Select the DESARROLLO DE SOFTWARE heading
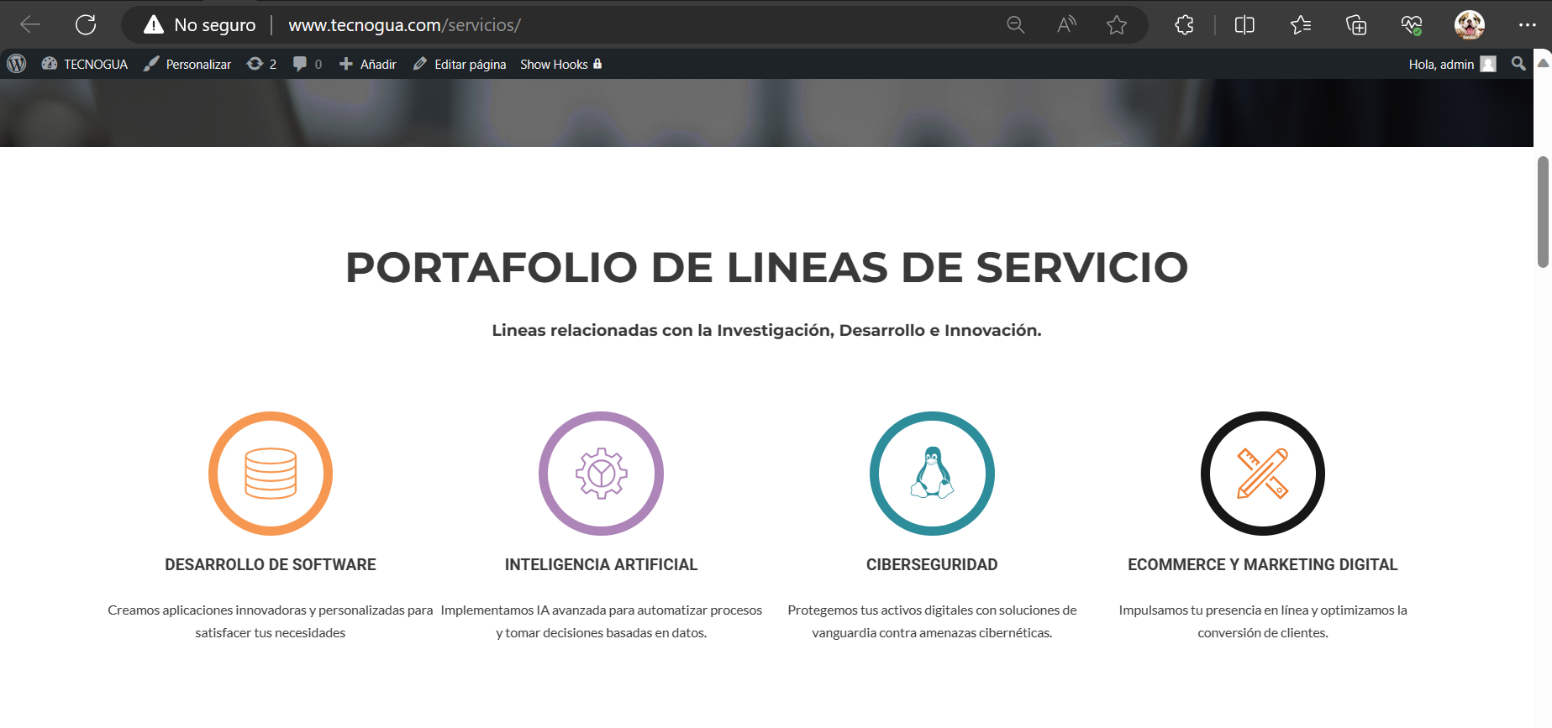 (x=271, y=565)
